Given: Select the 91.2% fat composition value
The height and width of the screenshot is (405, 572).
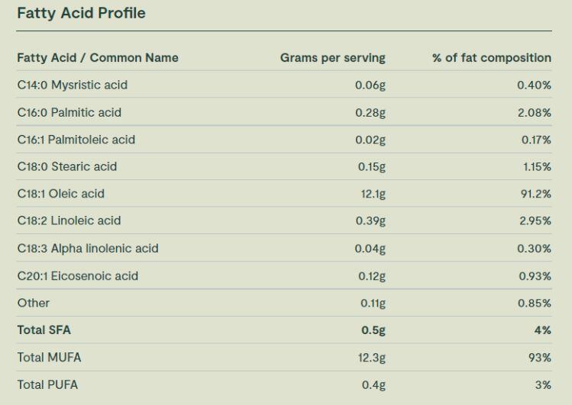Looking at the screenshot, I should pos(535,194).
